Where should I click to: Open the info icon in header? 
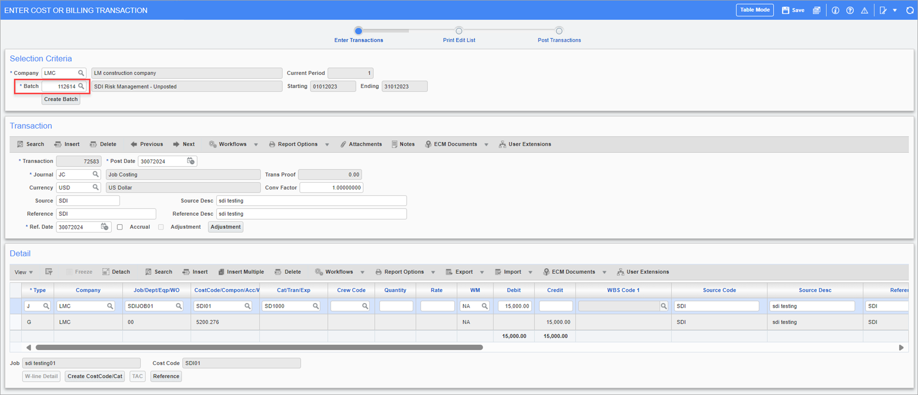click(x=835, y=10)
